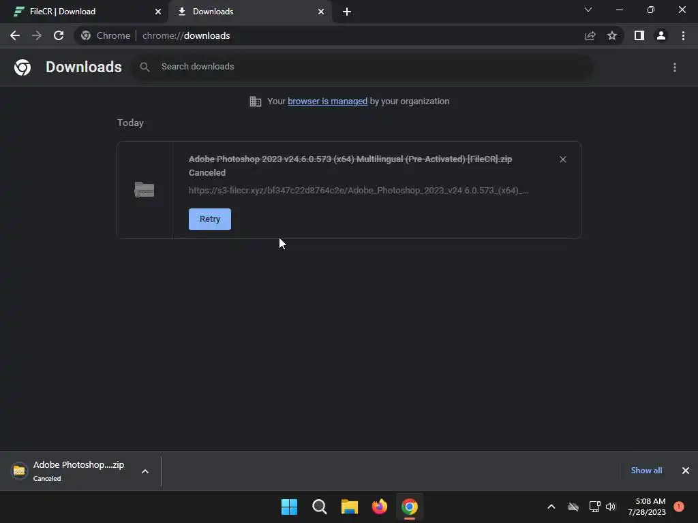Close the bottom download shelf
The image size is (698, 523).
686,471
